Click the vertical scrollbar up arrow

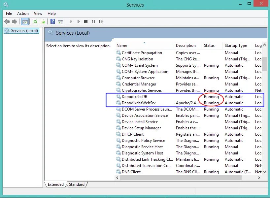tap(265, 45)
